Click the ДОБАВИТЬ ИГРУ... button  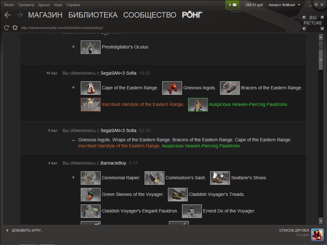(24, 230)
